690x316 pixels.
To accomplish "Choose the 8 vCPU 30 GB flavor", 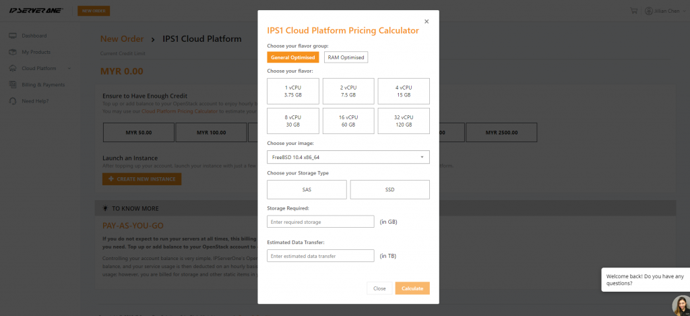I will click(x=293, y=121).
